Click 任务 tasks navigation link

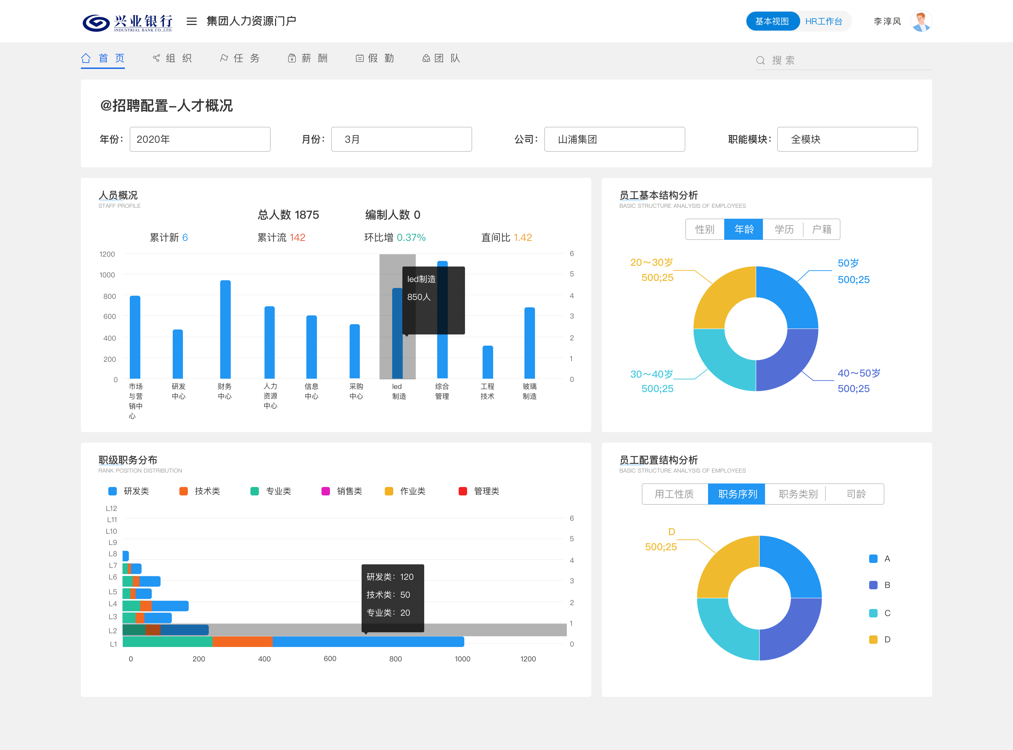point(246,58)
